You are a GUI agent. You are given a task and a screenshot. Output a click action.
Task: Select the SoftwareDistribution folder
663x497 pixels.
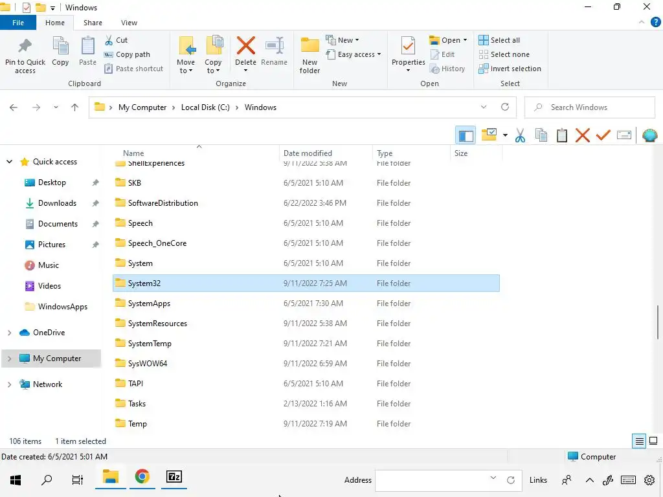tap(306, 203)
